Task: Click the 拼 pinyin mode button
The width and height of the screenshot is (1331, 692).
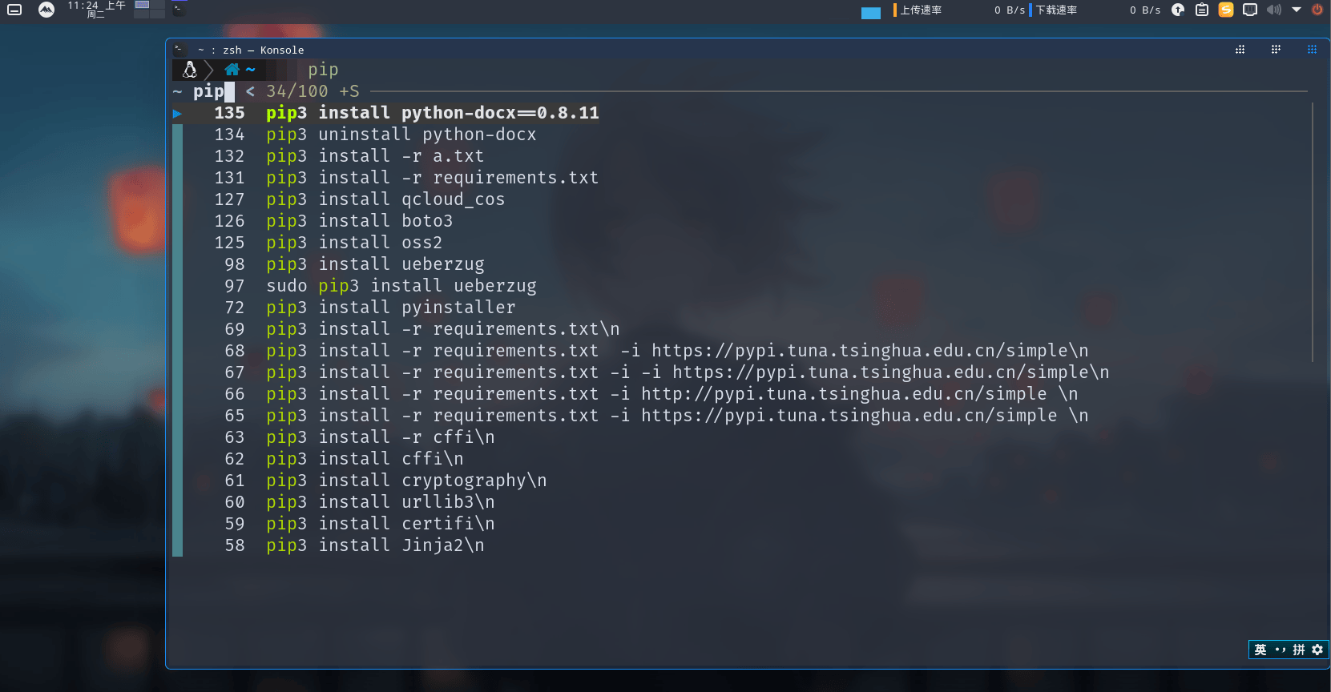Action: (1299, 650)
